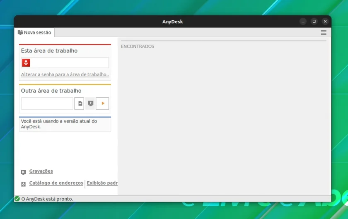Image resolution: width=348 pixels, height=219 pixels.
Task: Click the ENCONTRADOS heading
Action: 138,46
